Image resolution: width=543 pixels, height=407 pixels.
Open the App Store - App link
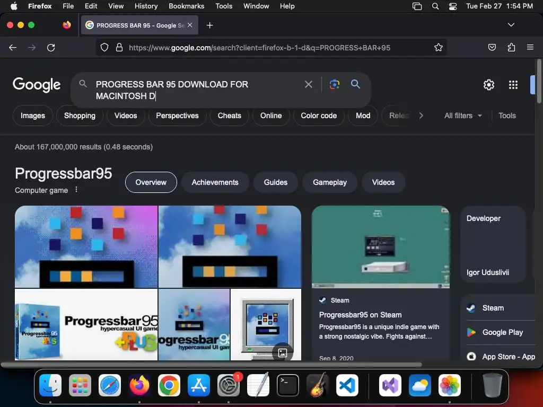point(501,357)
